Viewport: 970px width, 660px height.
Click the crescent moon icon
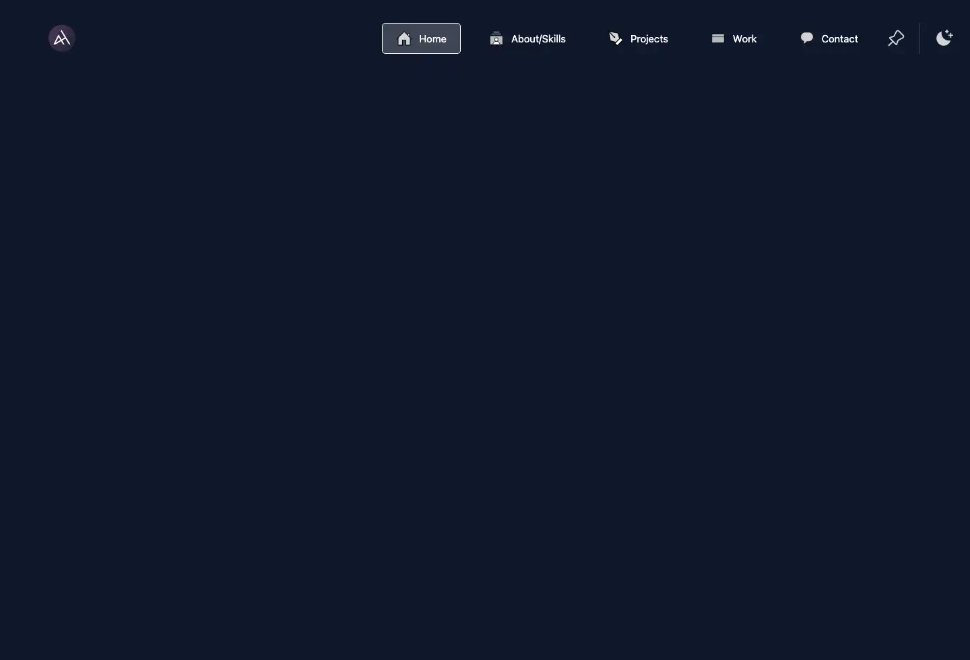pos(944,38)
